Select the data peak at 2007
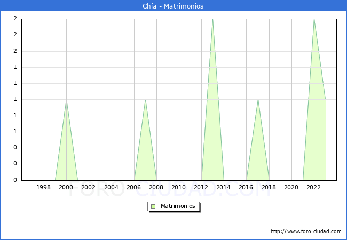Viewport: 347px width, 240px height. point(145,100)
